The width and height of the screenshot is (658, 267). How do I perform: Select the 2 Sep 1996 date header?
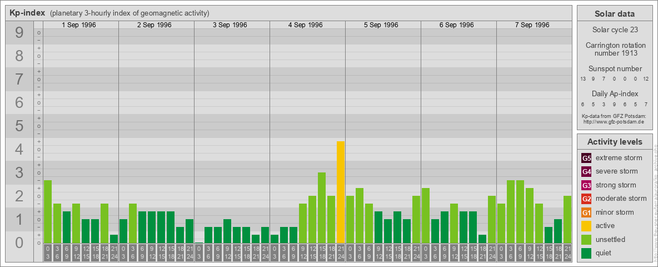tap(154, 25)
